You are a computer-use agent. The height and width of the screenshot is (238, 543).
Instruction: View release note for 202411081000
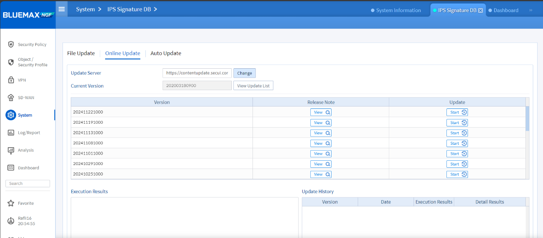321,143
